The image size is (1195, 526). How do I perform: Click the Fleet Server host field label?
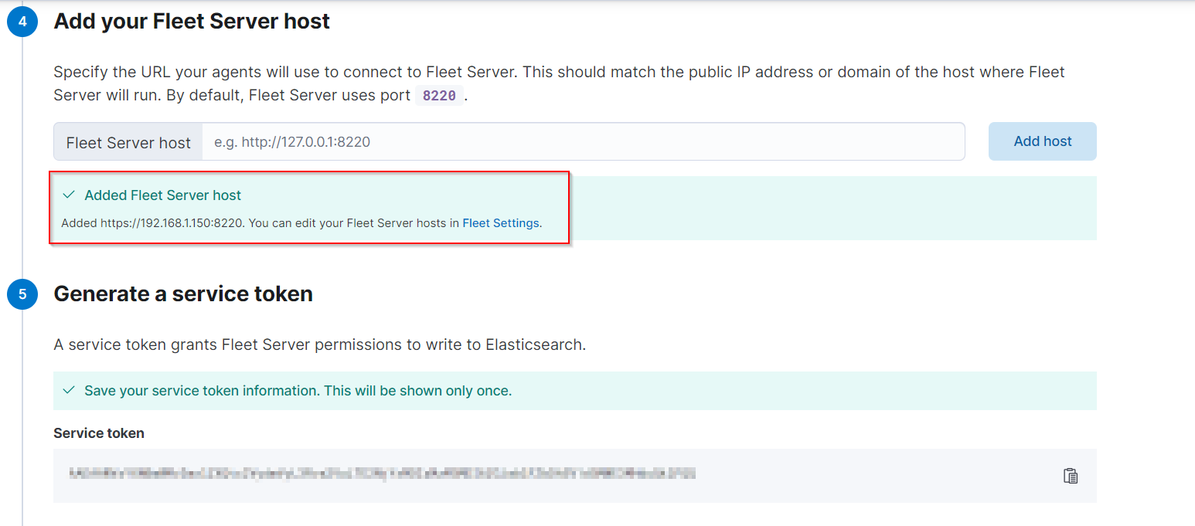point(128,142)
